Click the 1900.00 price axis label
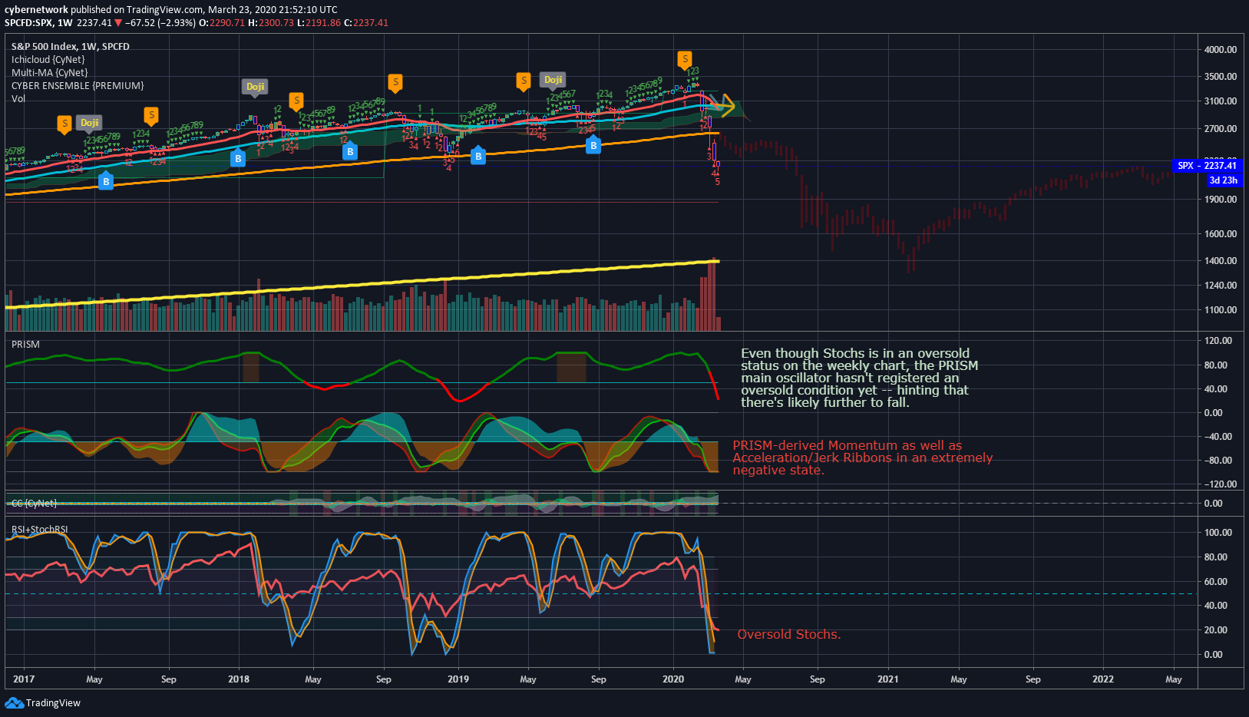Screen dimensions: 1249x717 click(1221, 200)
